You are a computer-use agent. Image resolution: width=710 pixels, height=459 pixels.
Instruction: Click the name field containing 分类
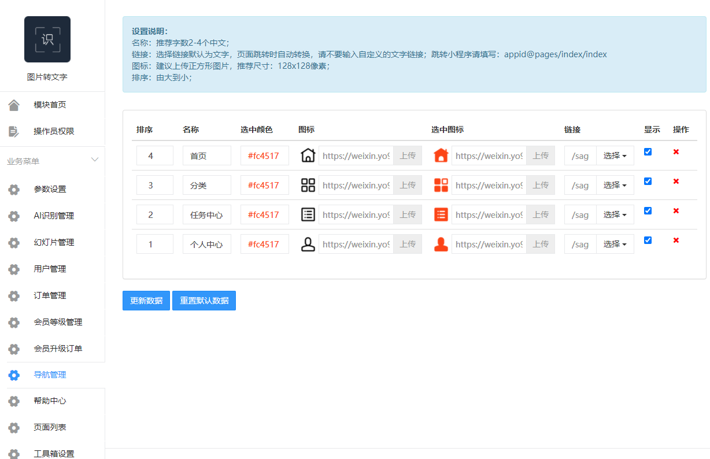click(x=207, y=185)
